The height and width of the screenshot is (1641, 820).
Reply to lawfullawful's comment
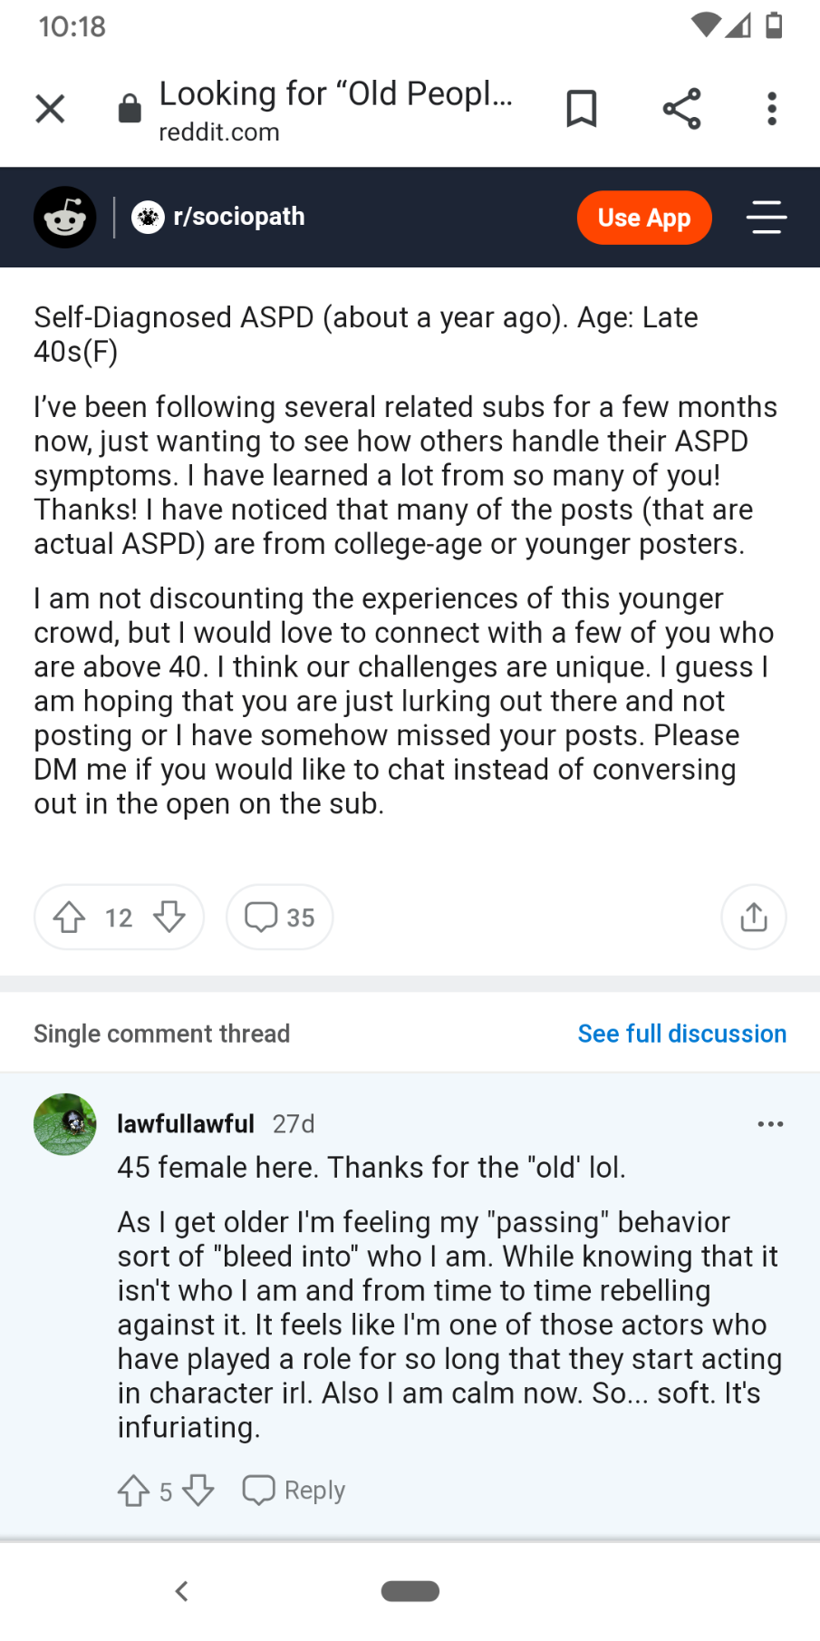coord(294,1490)
